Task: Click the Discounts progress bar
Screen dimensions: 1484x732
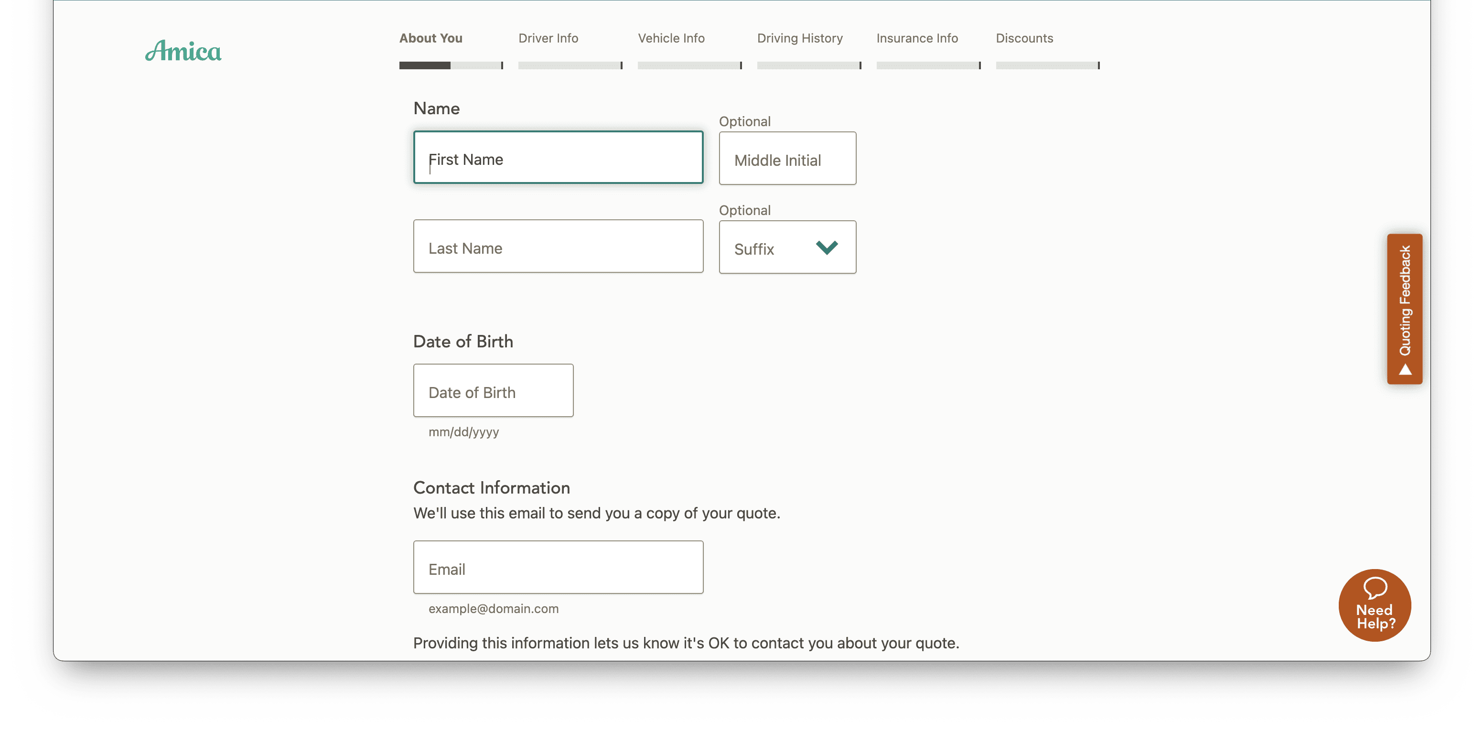Action: coord(1047,65)
